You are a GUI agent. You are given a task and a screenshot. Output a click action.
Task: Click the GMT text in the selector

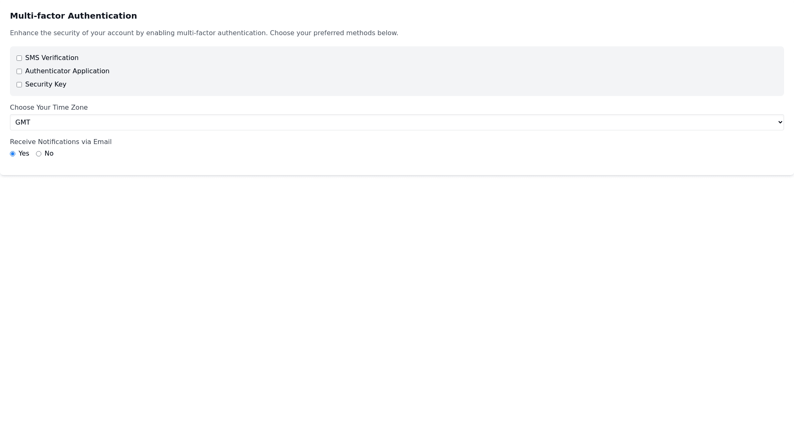(23, 123)
